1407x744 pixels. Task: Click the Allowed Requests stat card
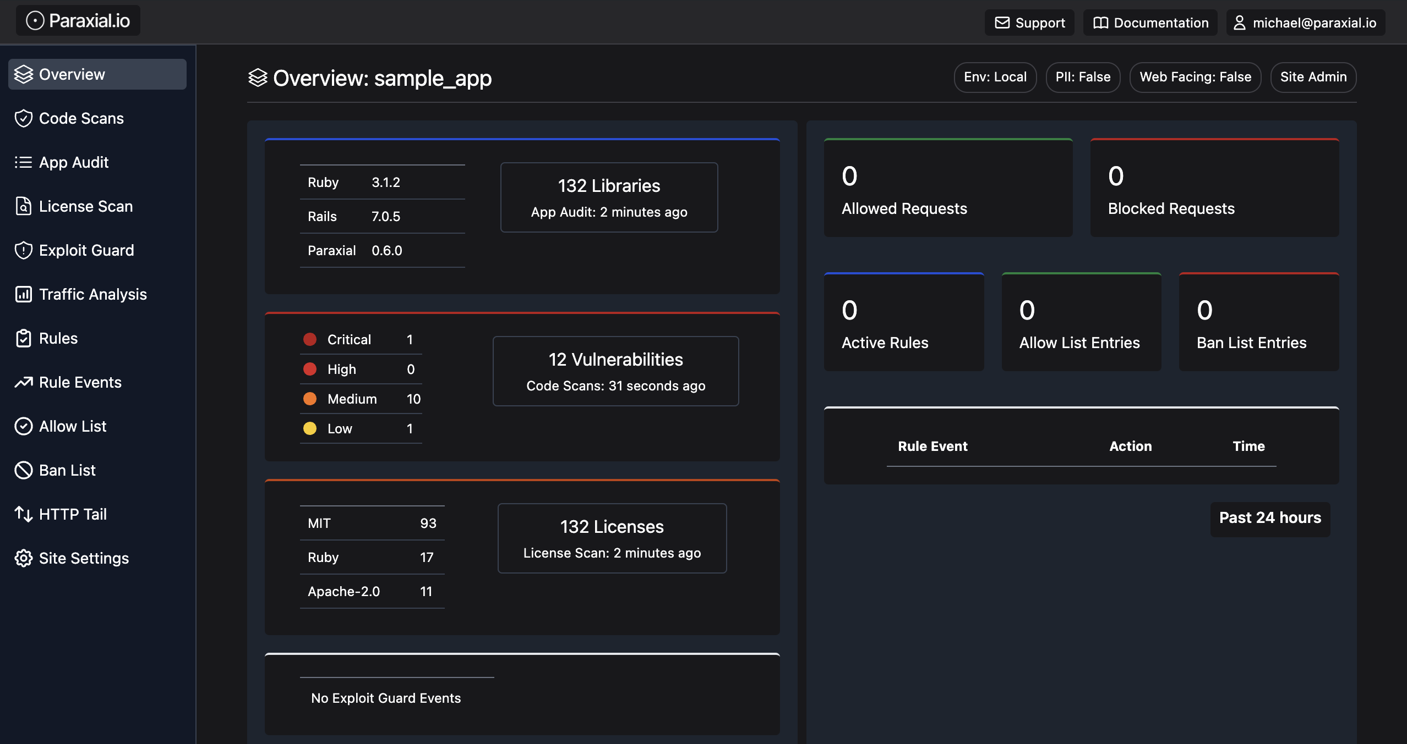[x=948, y=188]
